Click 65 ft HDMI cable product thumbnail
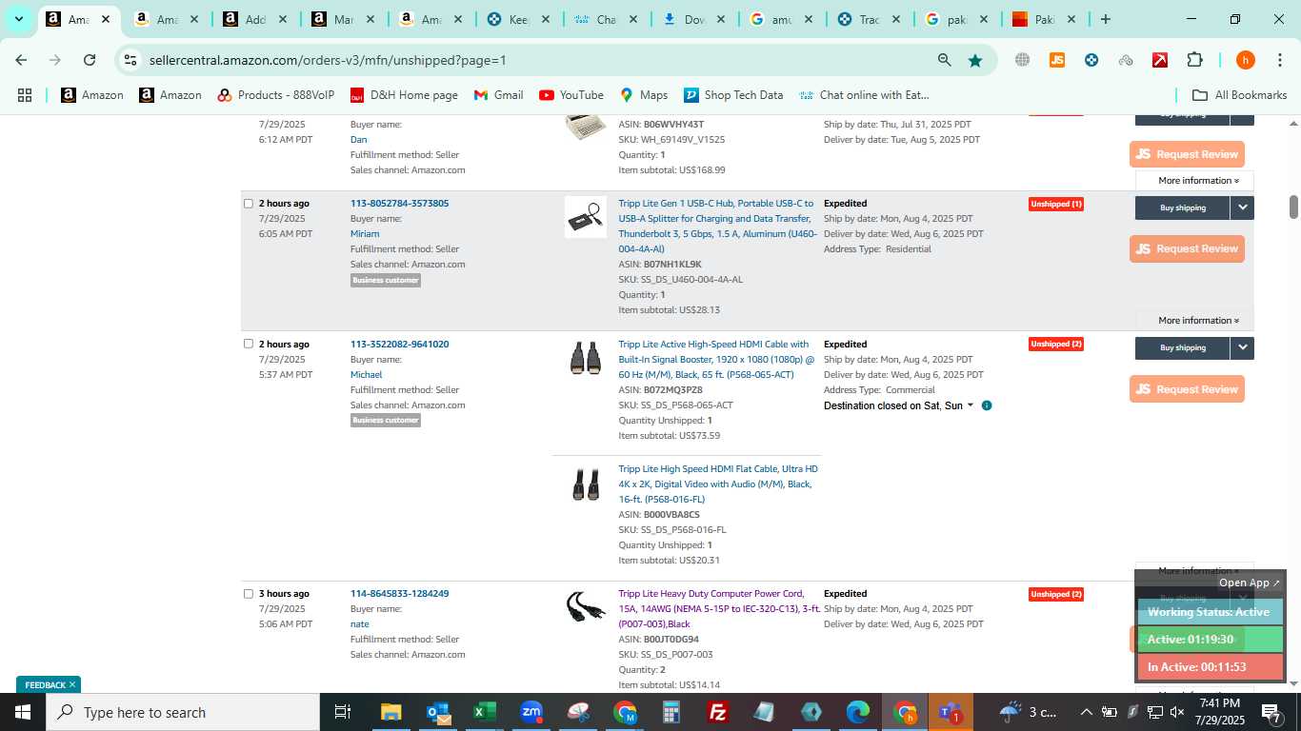 point(585,359)
